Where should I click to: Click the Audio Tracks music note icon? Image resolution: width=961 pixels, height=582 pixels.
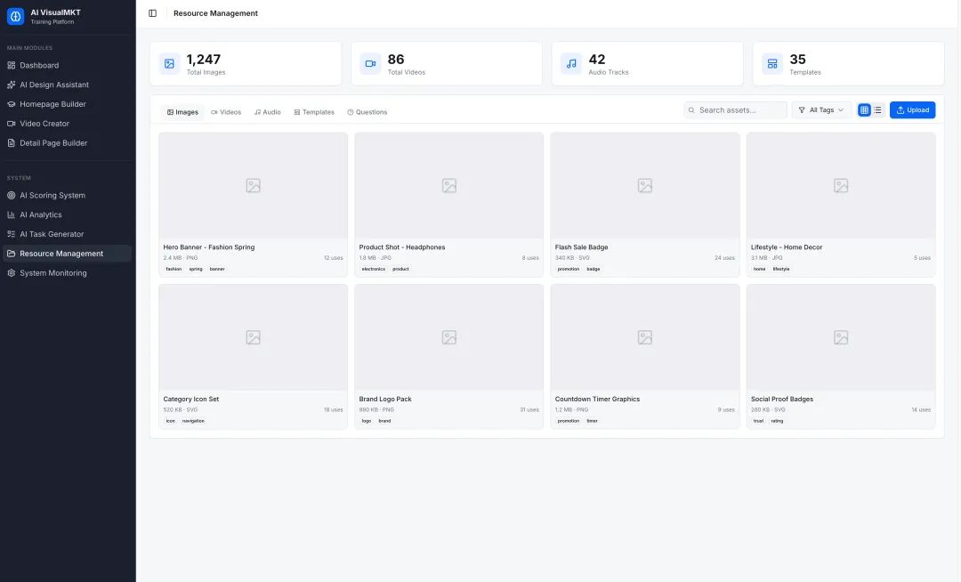coord(571,63)
